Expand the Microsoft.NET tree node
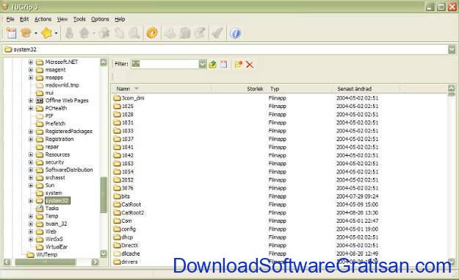Viewport: 459px width, 280px height. (31, 62)
